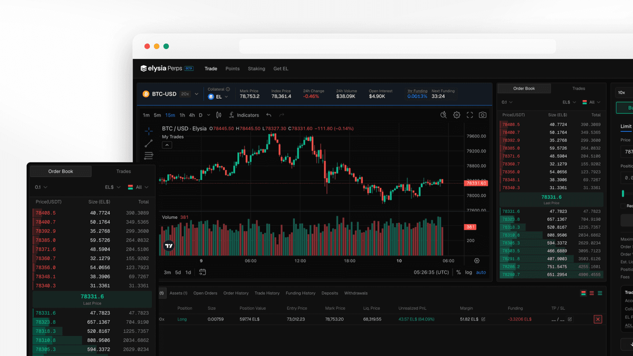The image size is (633, 356).
Task: Set chart range to 1d
Action: tap(188, 273)
